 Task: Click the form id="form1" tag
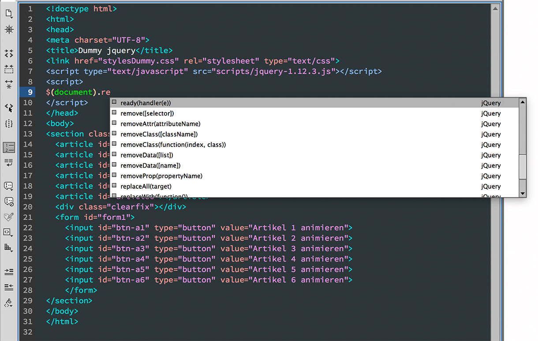pos(95,217)
